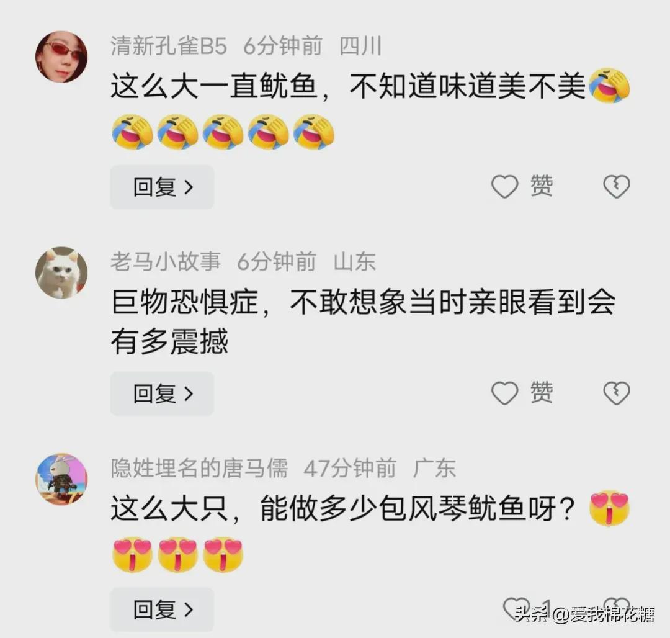Like the comment by 清新孔雀B5

[504, 187]
